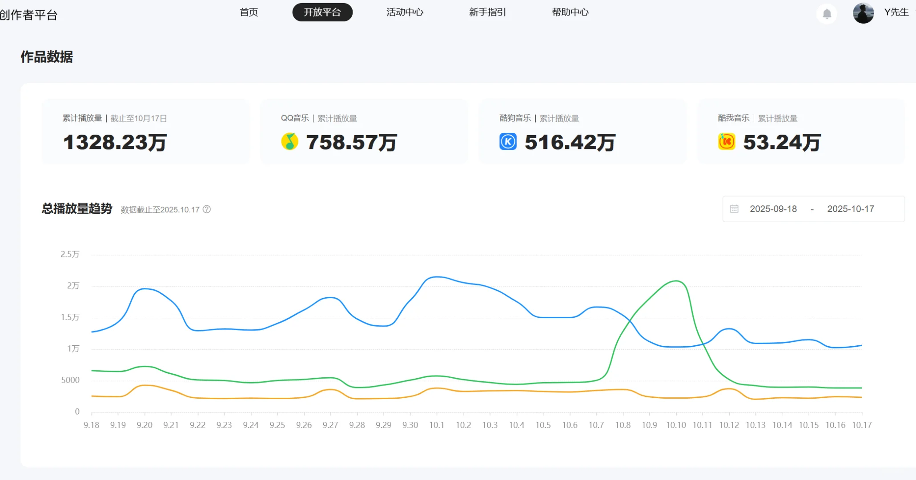Click the 酷狗音乐 516.42万 stats card
Viewport: 916px width, 480px height.
click(582, 132)
